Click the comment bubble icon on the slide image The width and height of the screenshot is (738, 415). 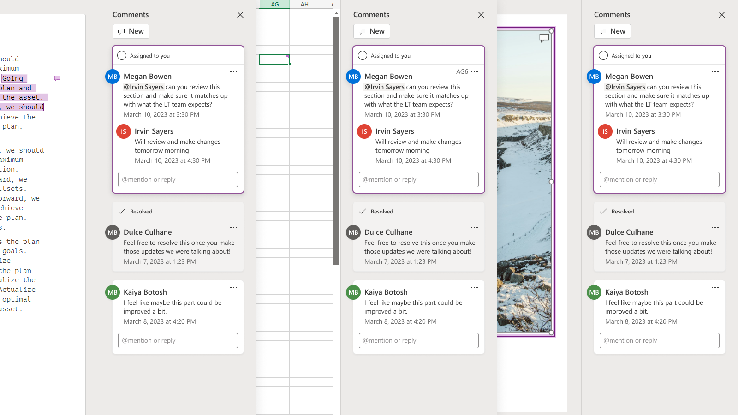click(x=544, y=38)
